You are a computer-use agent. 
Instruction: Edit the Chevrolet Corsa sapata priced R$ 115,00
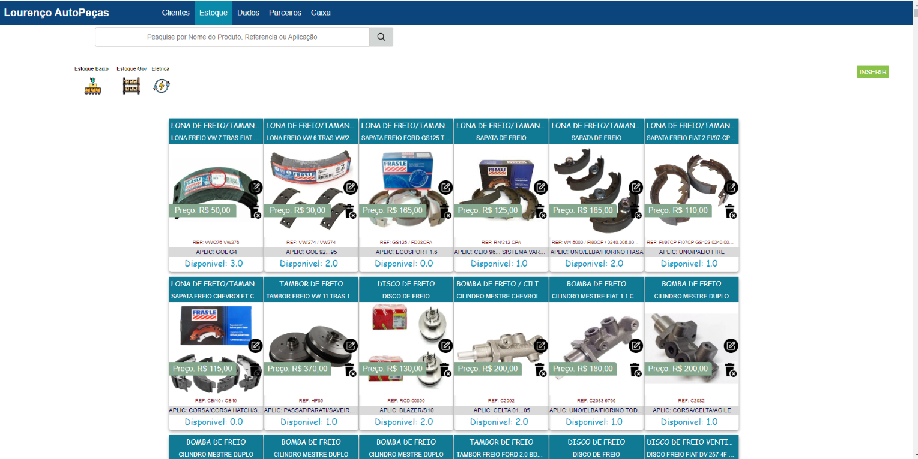(256, 346)
